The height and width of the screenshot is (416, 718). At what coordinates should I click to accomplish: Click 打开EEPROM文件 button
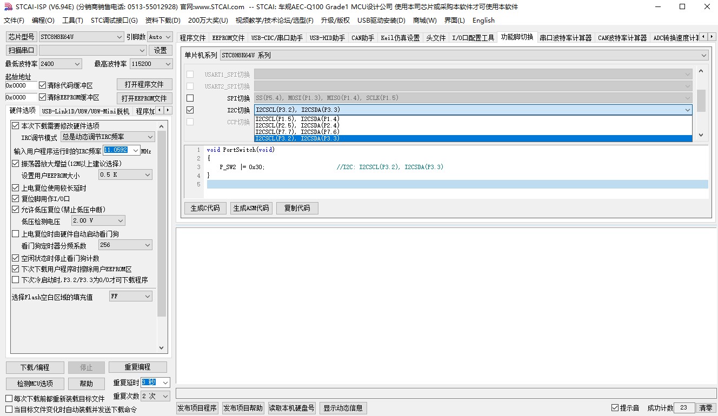click(x=144, y=98)
